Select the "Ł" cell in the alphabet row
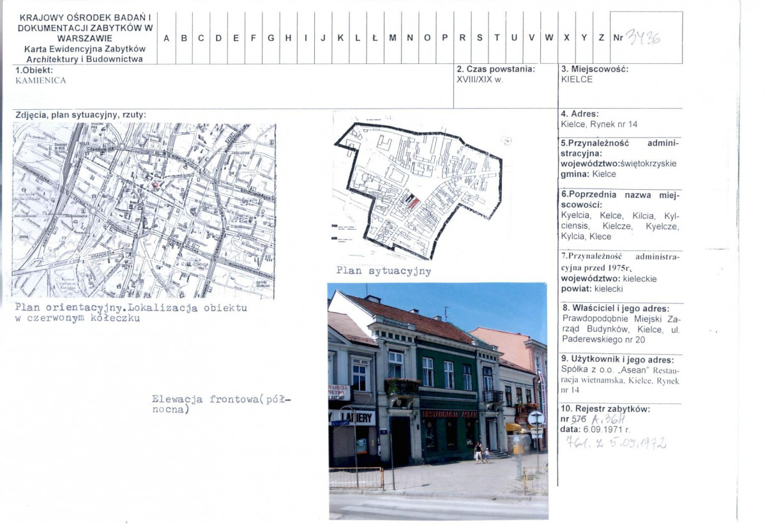The image size is (765, 524). coord(375,38)
